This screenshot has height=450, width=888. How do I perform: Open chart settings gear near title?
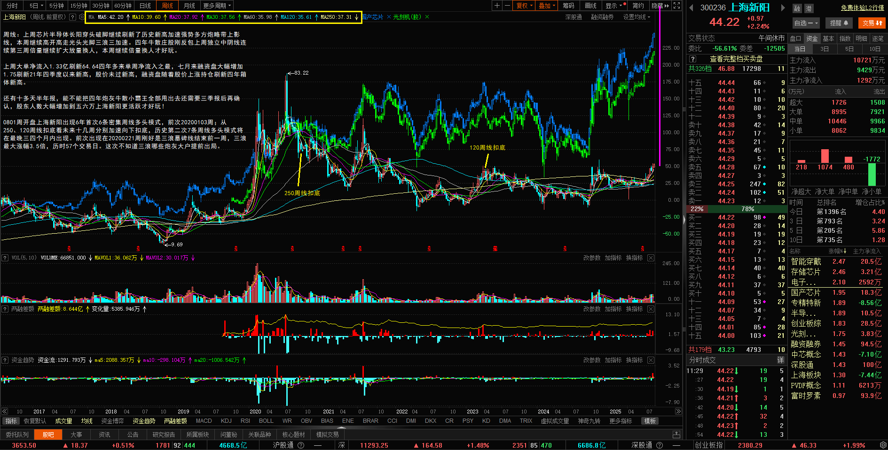82,17
